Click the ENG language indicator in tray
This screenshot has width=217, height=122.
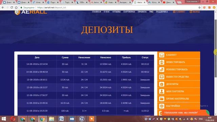[201, 119]
